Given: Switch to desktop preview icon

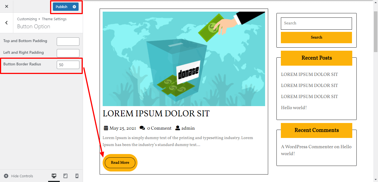Looking at the screenshot, I should (x=54, y=176).
